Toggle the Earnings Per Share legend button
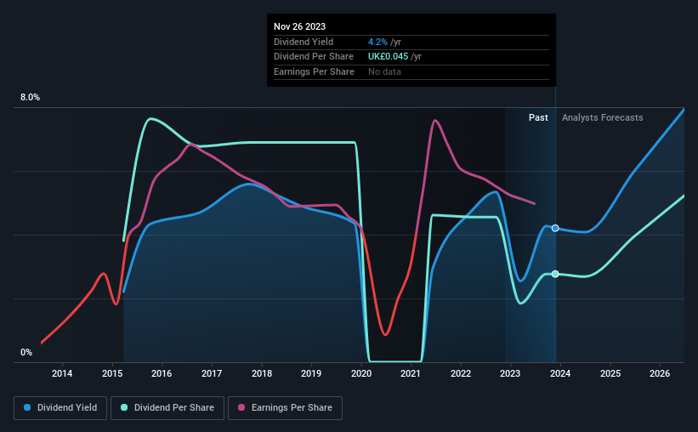The height and width of the screenshot is (432, 698). [285, 408]
